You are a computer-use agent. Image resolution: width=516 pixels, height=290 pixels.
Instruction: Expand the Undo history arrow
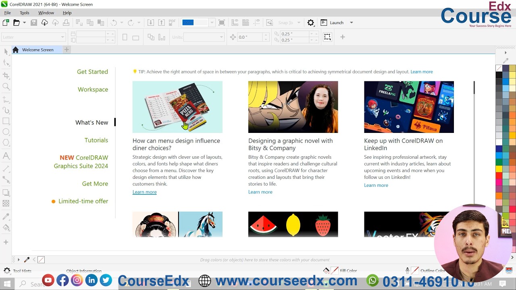point(122,23)
